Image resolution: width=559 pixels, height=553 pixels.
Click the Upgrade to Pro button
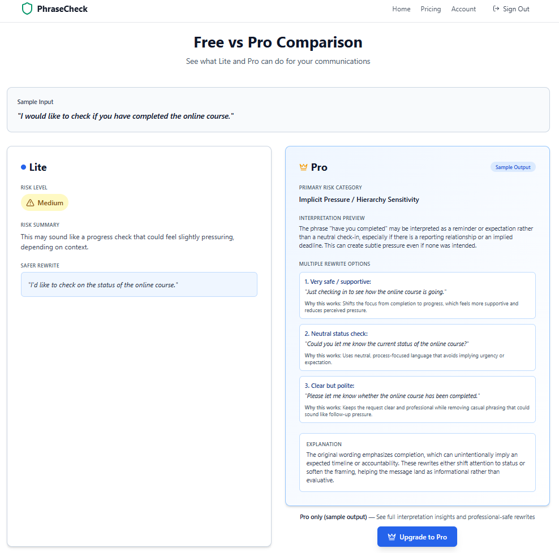(417, 536)
